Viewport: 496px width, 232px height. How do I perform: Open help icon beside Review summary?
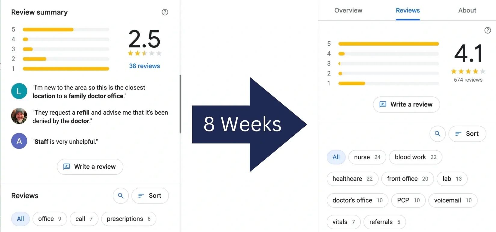click(x=165, y=12)
